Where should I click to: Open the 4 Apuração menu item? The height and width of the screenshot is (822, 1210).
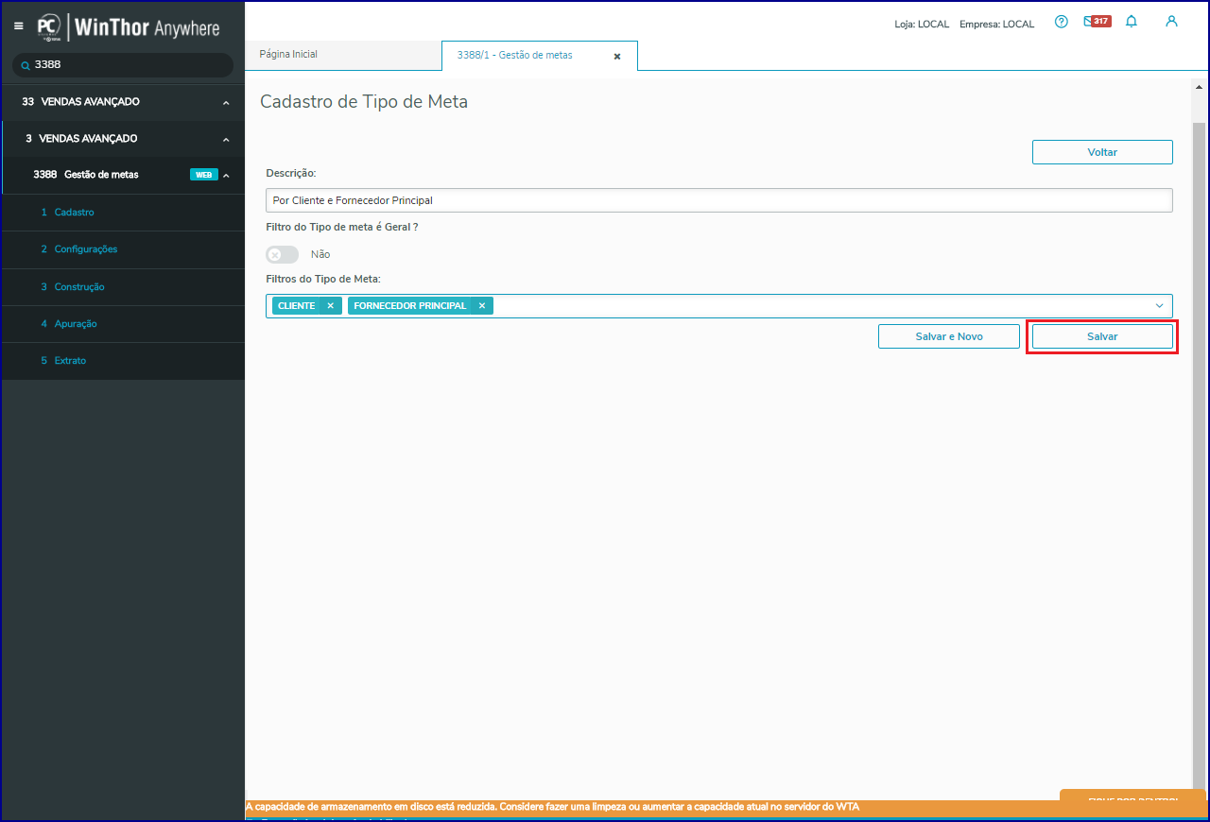coord(123,324)
